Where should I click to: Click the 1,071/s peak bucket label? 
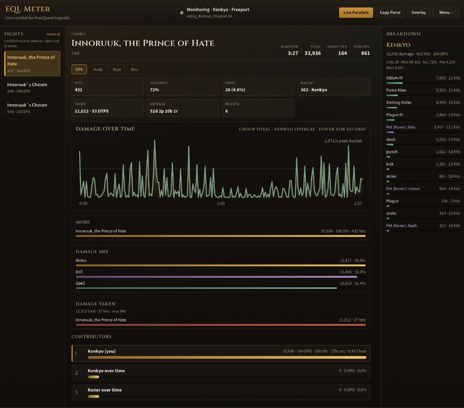343,141
